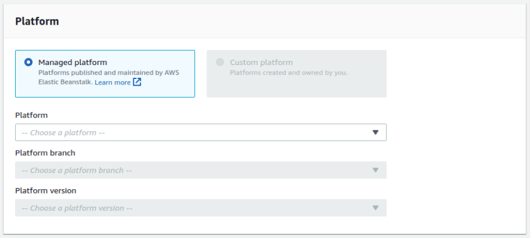This screenshot has width=530, height=238.
Task: Follow the Learn more link
Action: 113,83
